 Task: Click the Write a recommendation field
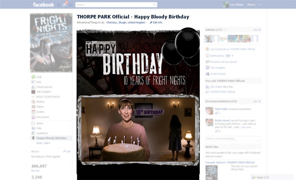(x=233, y=139)
